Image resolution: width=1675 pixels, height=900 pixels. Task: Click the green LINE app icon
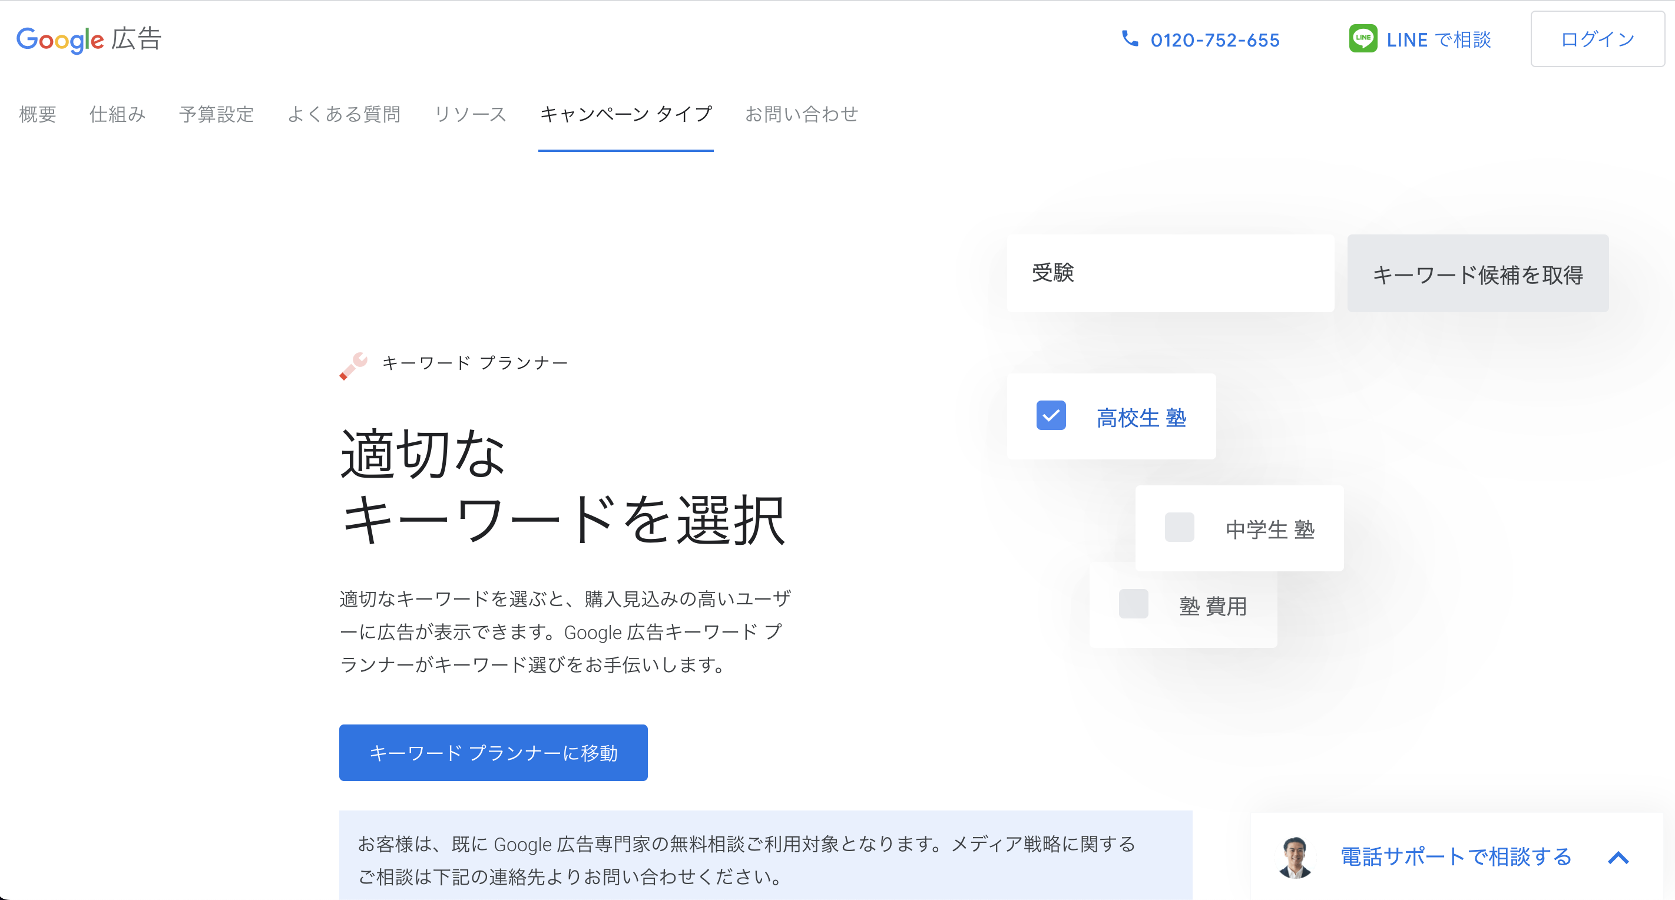click(1363, 38)
